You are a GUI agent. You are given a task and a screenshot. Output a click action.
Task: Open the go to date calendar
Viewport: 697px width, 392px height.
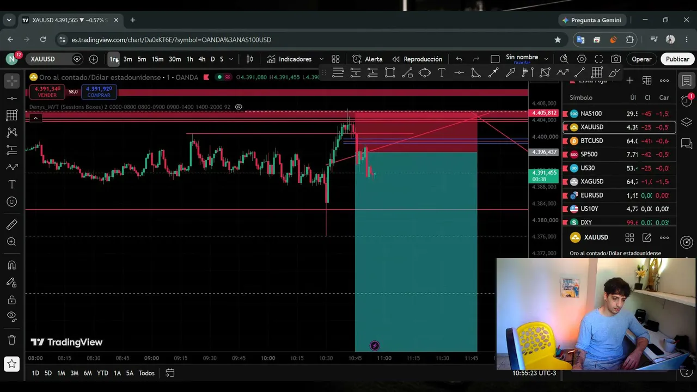[170, 373]
